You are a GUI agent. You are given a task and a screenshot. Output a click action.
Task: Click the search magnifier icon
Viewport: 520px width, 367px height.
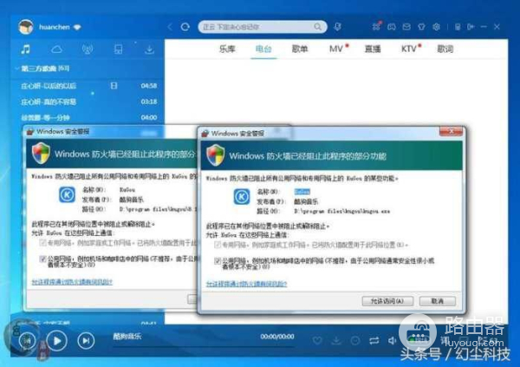318,27
